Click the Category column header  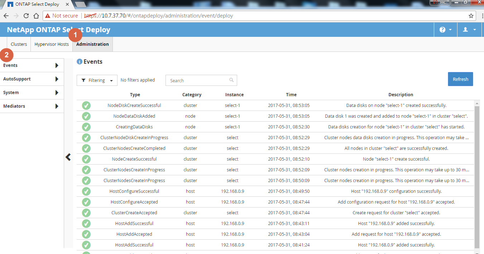click(192, 95)
